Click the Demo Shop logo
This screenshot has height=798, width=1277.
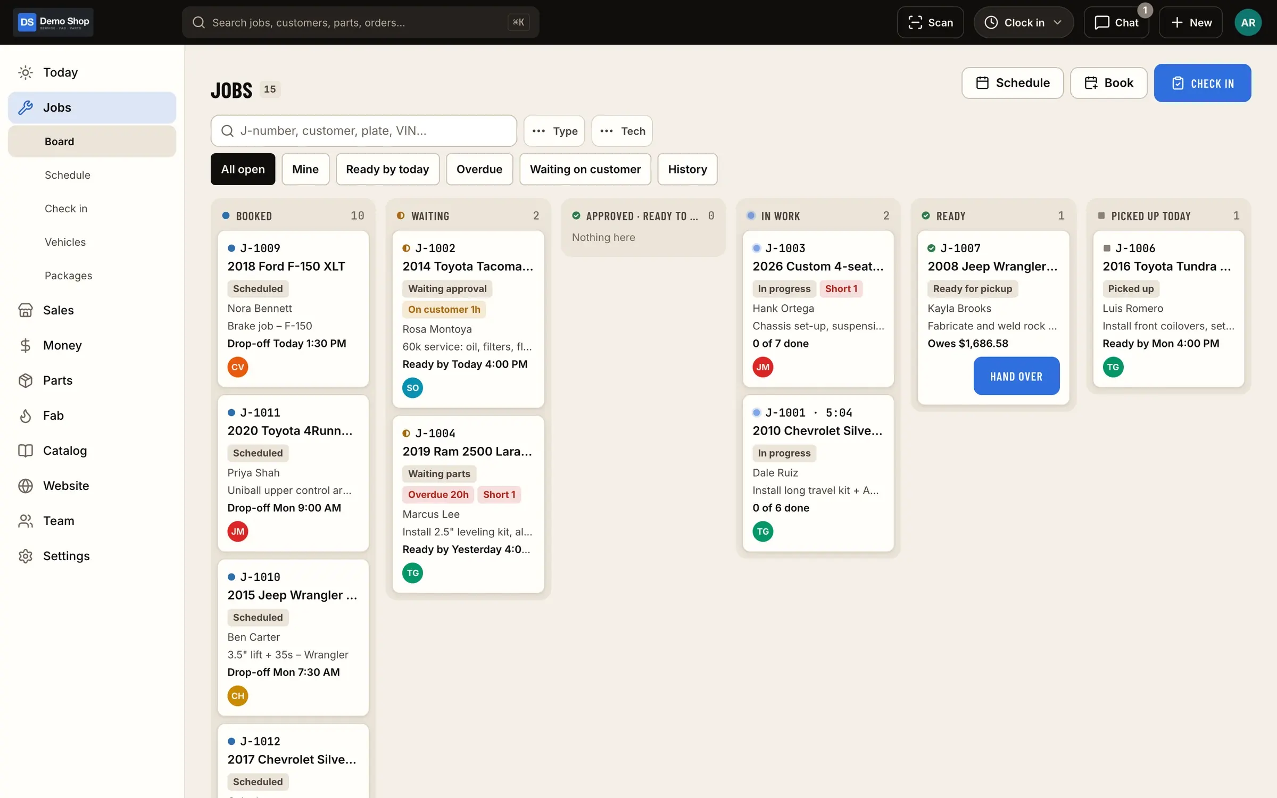tap(53, 22)
